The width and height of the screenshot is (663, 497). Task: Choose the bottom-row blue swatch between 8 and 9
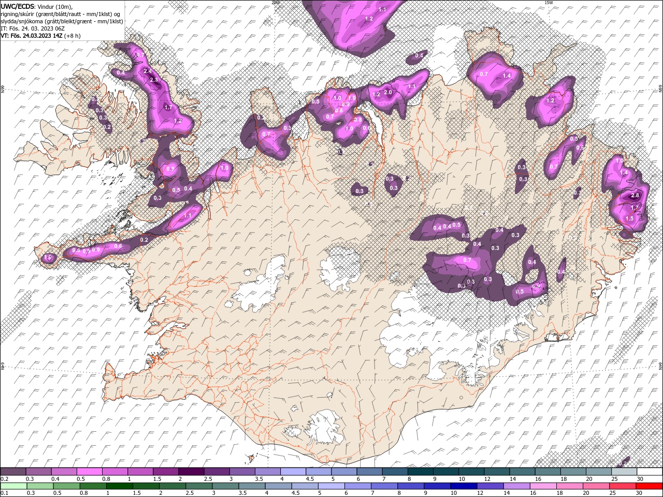coord(411,486)
